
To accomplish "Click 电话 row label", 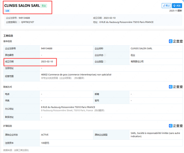I will tap(7, 94).
